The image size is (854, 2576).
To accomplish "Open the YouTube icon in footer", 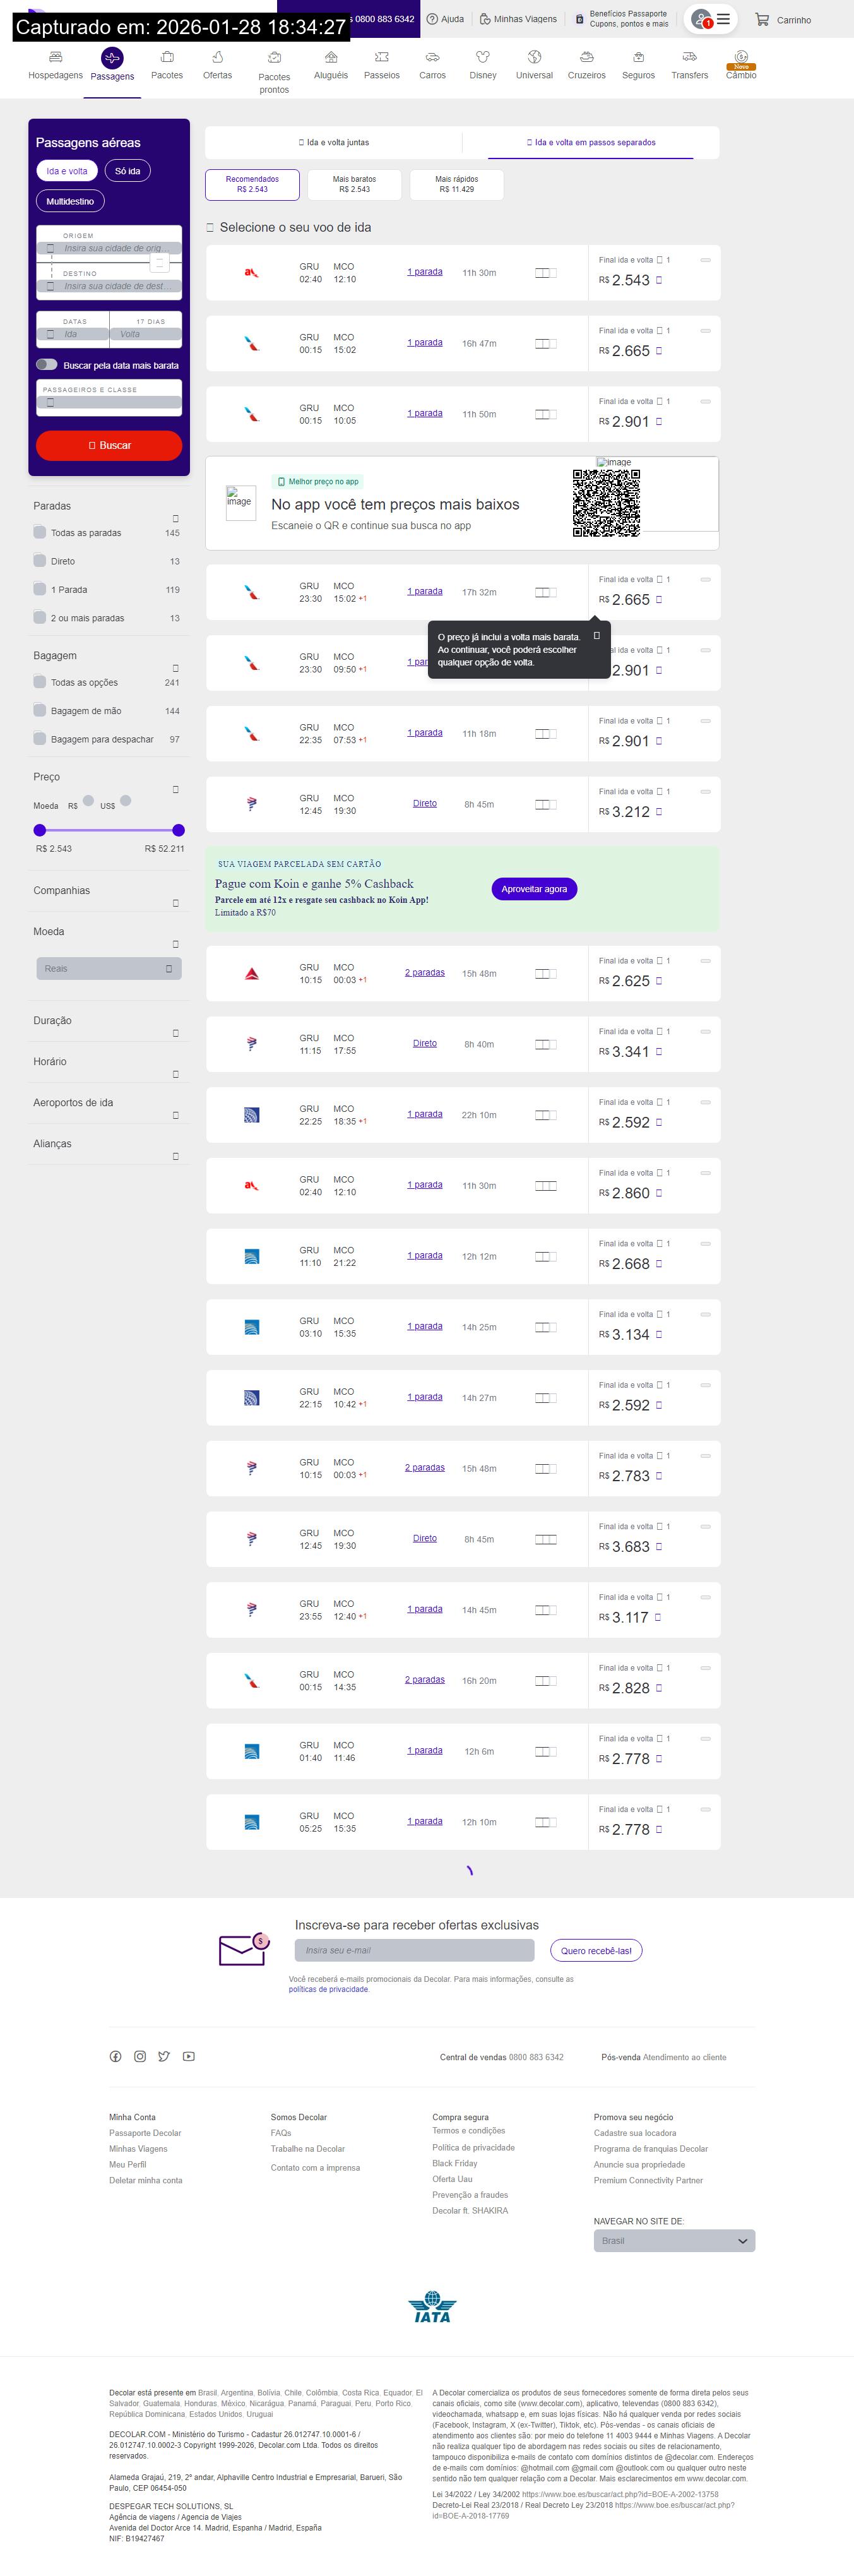I will coord(189,2056).
